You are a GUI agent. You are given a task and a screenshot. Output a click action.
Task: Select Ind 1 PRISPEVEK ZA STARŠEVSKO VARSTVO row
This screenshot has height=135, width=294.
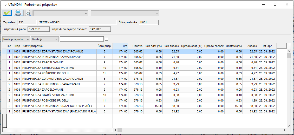point(140,68)
